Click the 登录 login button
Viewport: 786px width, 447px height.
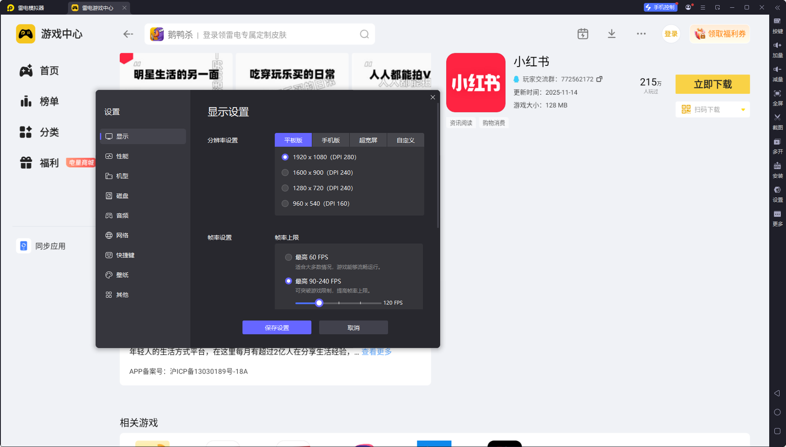[671, 34]
